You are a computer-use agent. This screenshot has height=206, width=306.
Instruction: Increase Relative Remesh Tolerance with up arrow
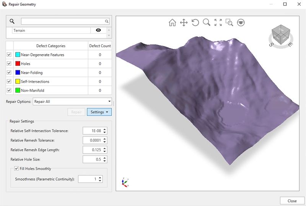(x=104, y=139)
